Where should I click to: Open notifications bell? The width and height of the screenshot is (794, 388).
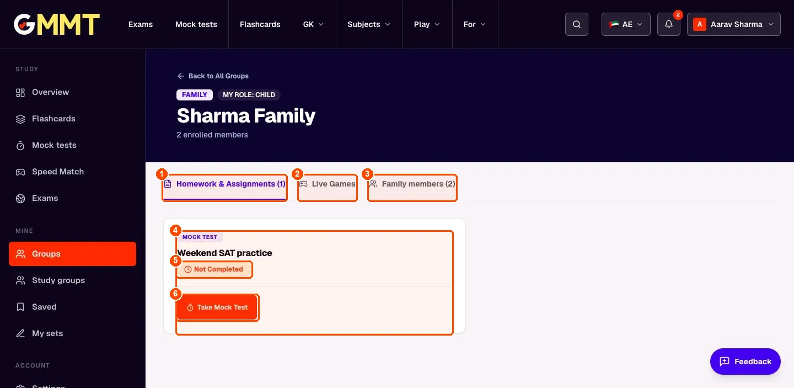pyautogui.click(x=669, y=24)
